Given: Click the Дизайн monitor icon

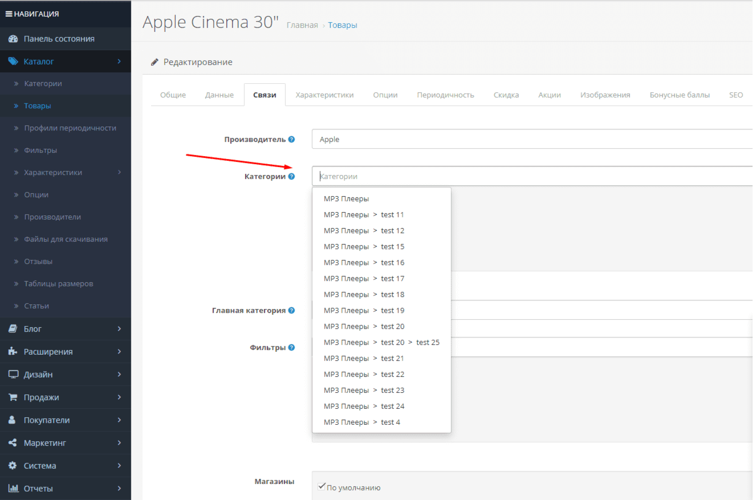Looking at the screenshot, I should 13,374.
